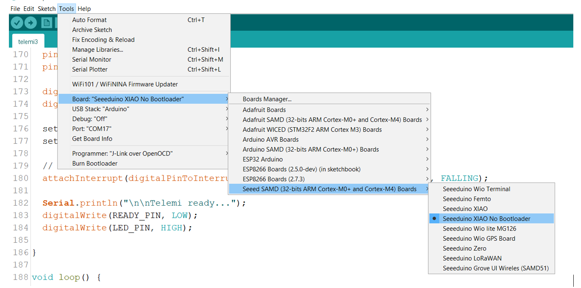The image size is (581, 288).
Task: Choose the Seeeduino XIAO board option
Action: [465, 209]
